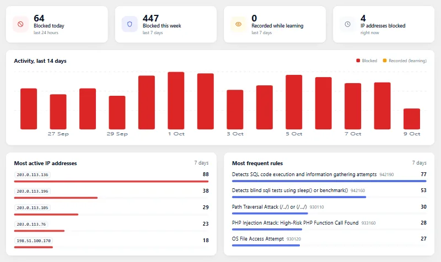Click rule ID 942160
This screenshot has height=262, width=441.
(x=358, y=190)
